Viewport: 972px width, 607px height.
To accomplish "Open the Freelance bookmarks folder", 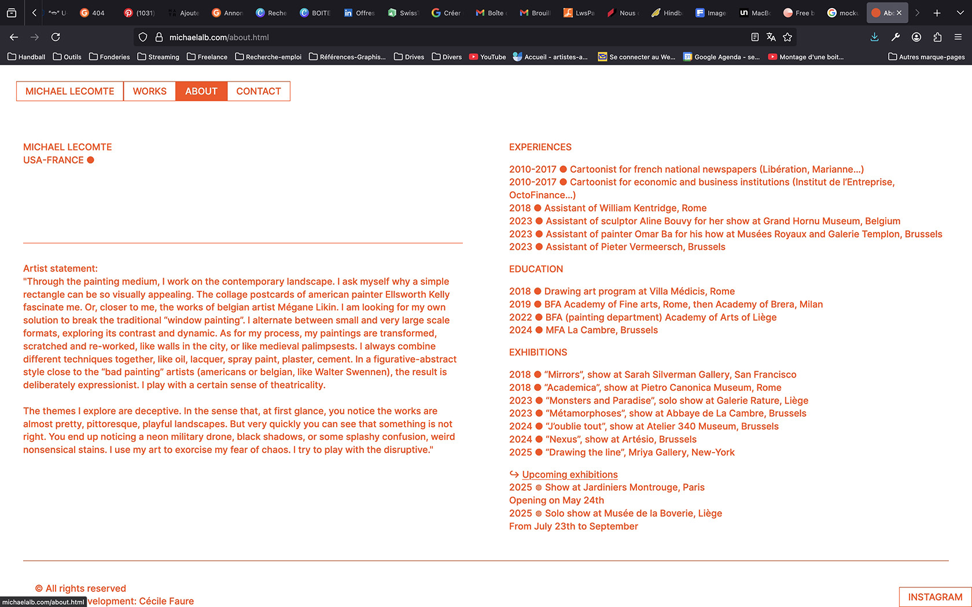I will pos(207,57).
